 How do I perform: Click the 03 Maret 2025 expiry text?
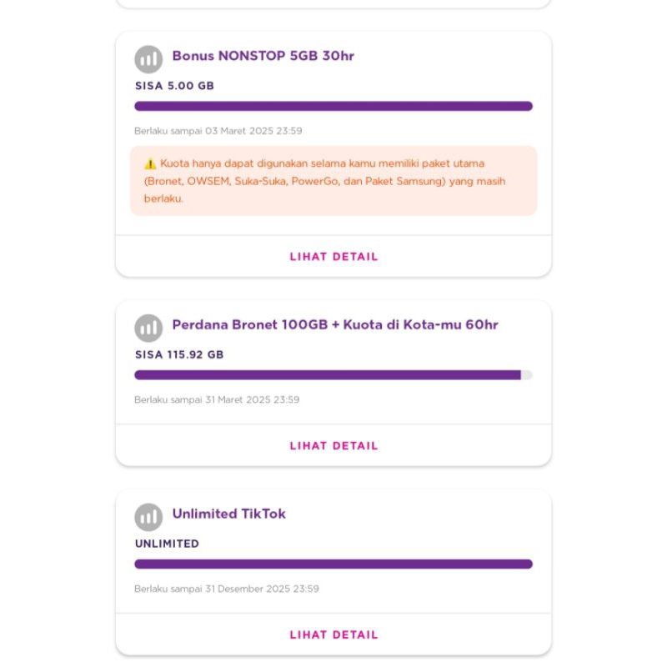point(218,131)
